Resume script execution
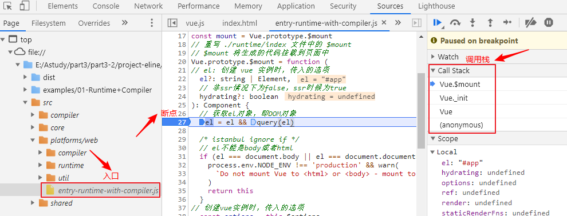 tap(438, 23)
